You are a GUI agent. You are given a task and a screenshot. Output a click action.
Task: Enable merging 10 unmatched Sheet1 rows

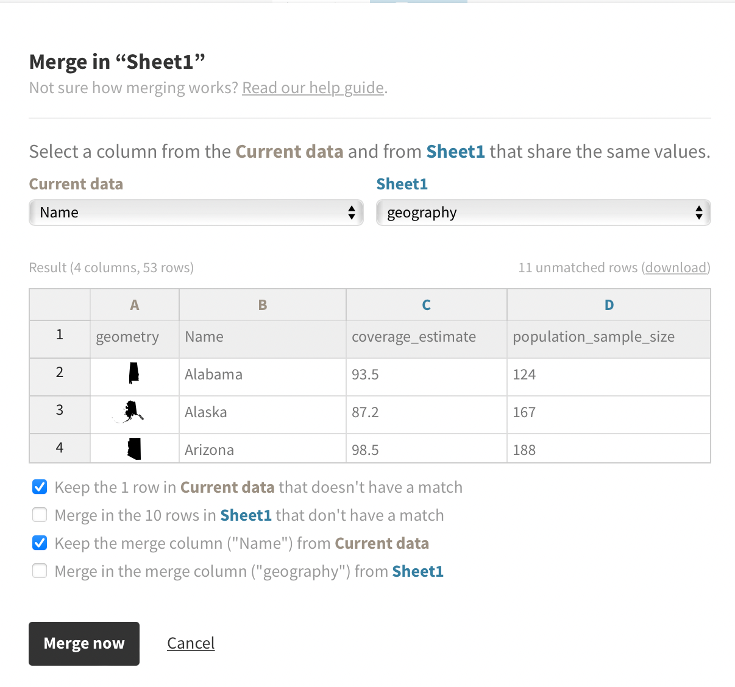40,515
